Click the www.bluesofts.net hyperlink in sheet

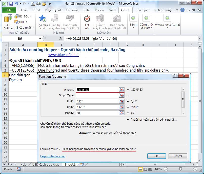pos(63,55)
